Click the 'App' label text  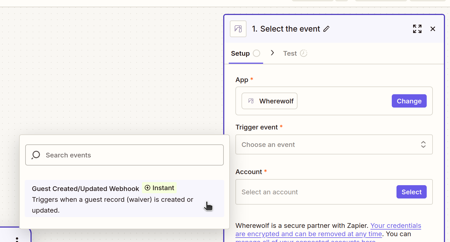pyautogui.click(x=242, y=80)
